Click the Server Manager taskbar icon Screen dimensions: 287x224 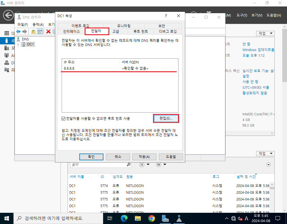(x=165, y=218)
